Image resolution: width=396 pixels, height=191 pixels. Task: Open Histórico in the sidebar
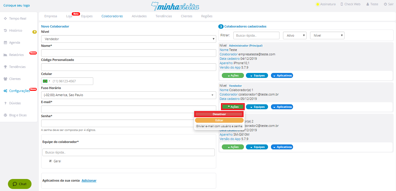pyautogui.click(x=15, y=30)
